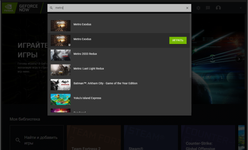Click the Batman Arkham City thumbnail

[x=61, y=85]
